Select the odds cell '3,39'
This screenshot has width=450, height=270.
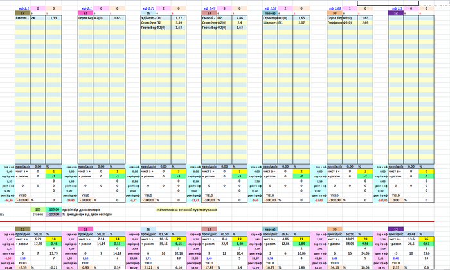pos(179,22)
